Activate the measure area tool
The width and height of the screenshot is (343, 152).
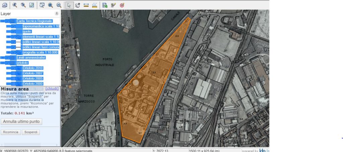click(95, 5)
